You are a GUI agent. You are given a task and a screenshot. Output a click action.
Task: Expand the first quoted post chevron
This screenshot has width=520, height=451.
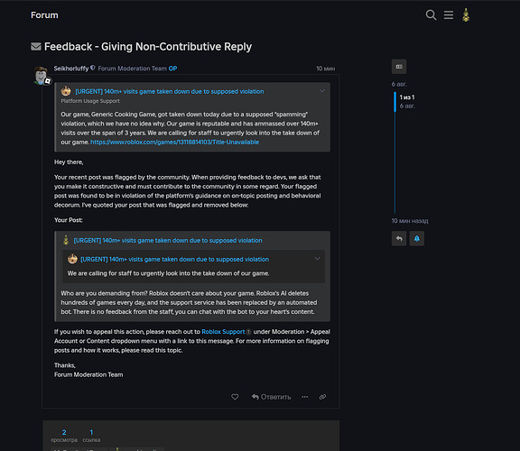(322, 91)
